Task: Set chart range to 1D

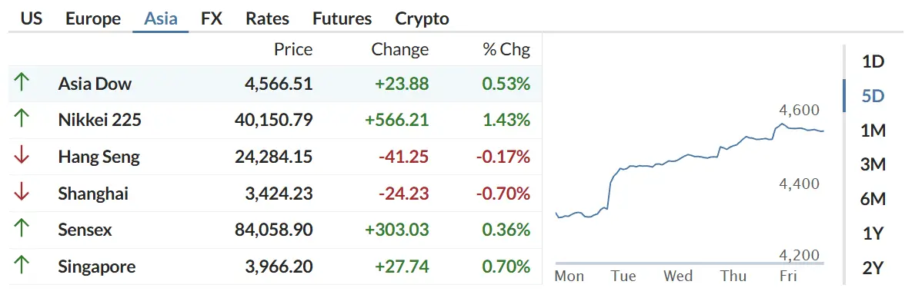Action: (x=873, y=61)
